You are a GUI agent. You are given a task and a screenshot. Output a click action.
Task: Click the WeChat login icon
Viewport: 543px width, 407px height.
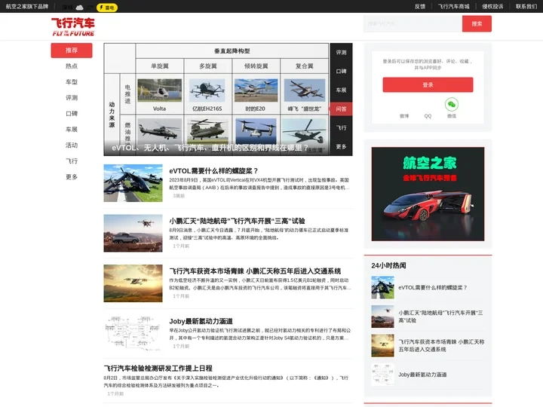point(451,104)
